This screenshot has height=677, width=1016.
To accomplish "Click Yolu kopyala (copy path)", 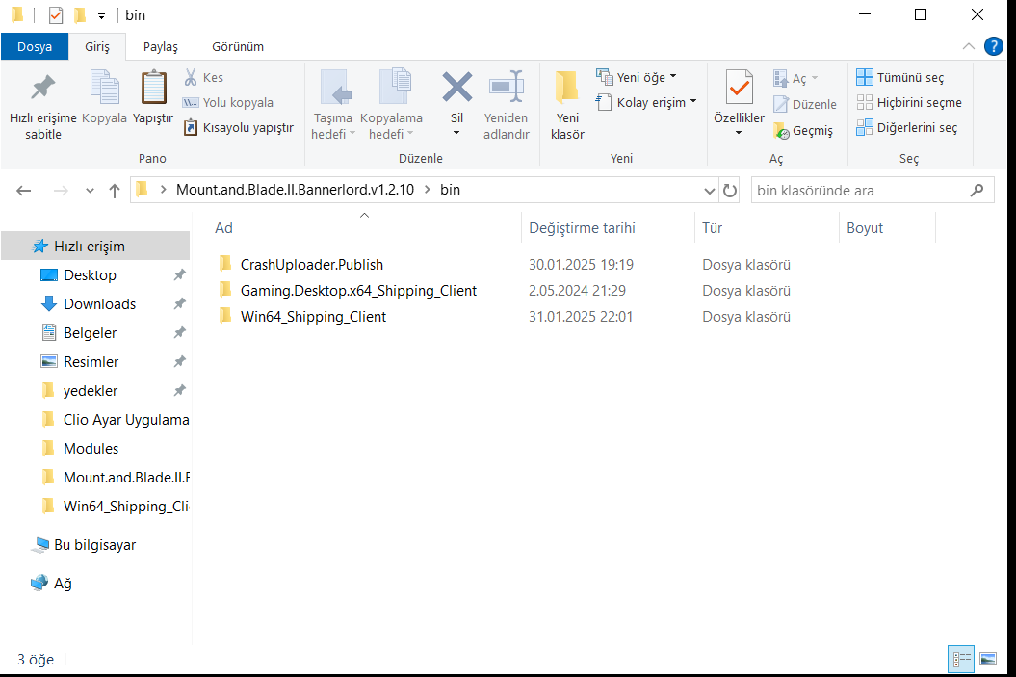I will coord(228,102).
